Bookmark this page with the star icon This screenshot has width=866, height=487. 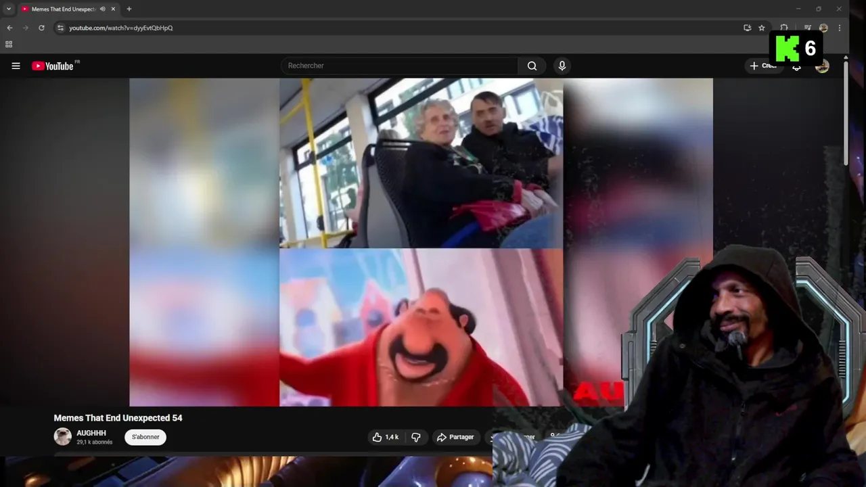(762, 28)
